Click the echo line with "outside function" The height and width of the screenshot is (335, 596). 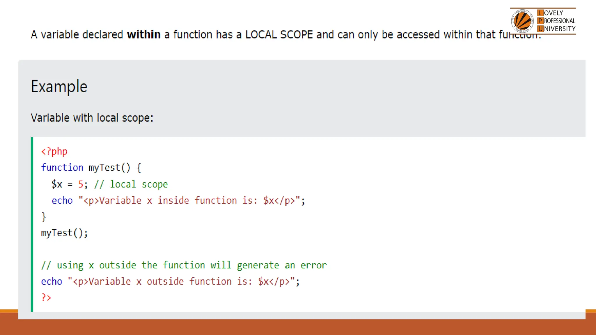[x=170, y=281]
